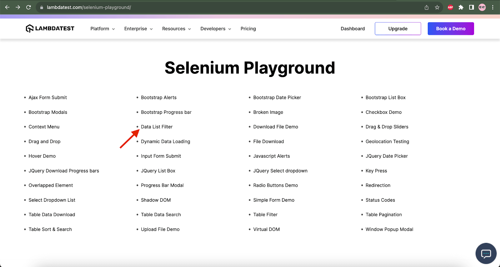Open the chat support bubble
The width and height of the screenshot is (500, 267).
pyautogui.click(x=486, y=253)
